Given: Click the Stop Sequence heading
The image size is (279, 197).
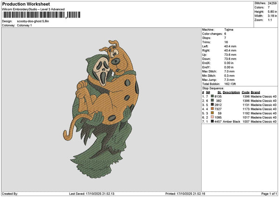Looking at the screenshot, I should click(x=213, y=88).
